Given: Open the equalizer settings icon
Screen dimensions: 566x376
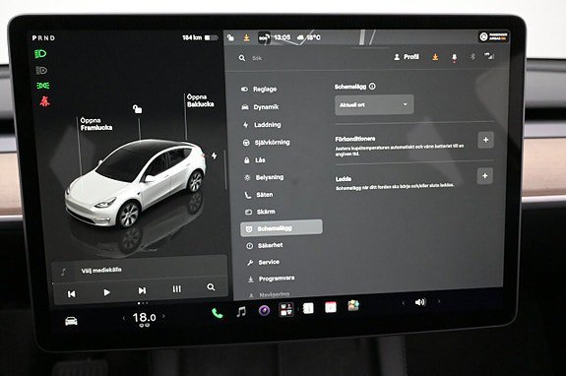Looking at the screenshot, I should pos(177,289).
